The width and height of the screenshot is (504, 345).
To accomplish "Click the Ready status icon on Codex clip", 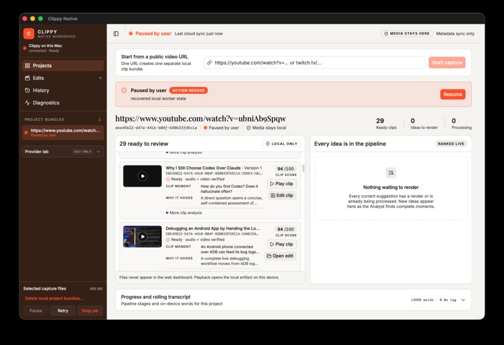I will pos(168,179).
